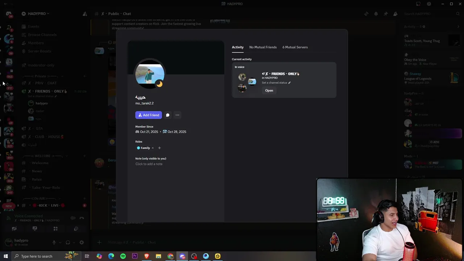Disconnect from voice with the hang-up icon
The width and height of the screenshot is (464, 261).
tap(82, 218)
